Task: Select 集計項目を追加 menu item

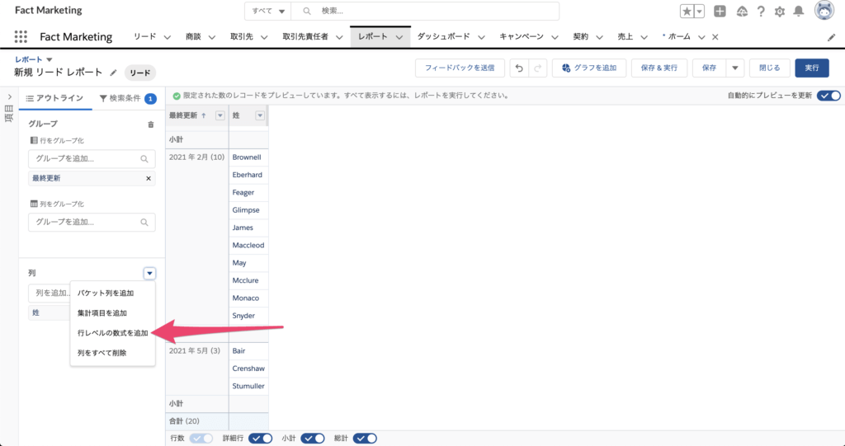Action: [x=112, y=313]
